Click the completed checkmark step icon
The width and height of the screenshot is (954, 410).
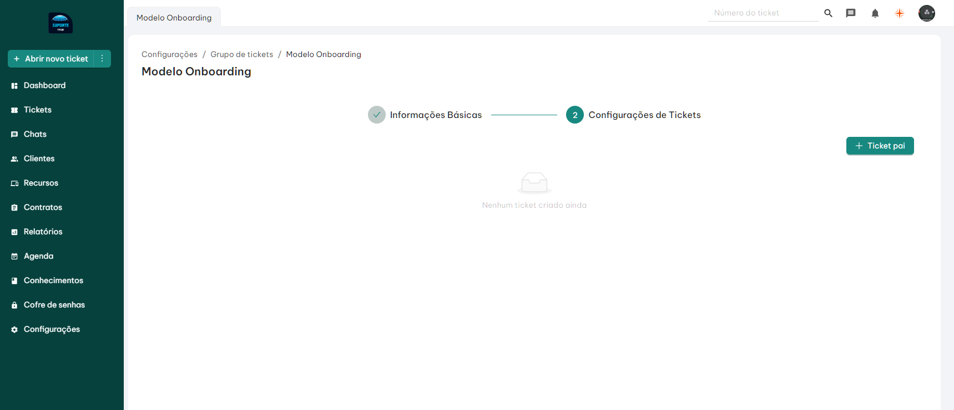pyautogui.click(x=376, y=115)
